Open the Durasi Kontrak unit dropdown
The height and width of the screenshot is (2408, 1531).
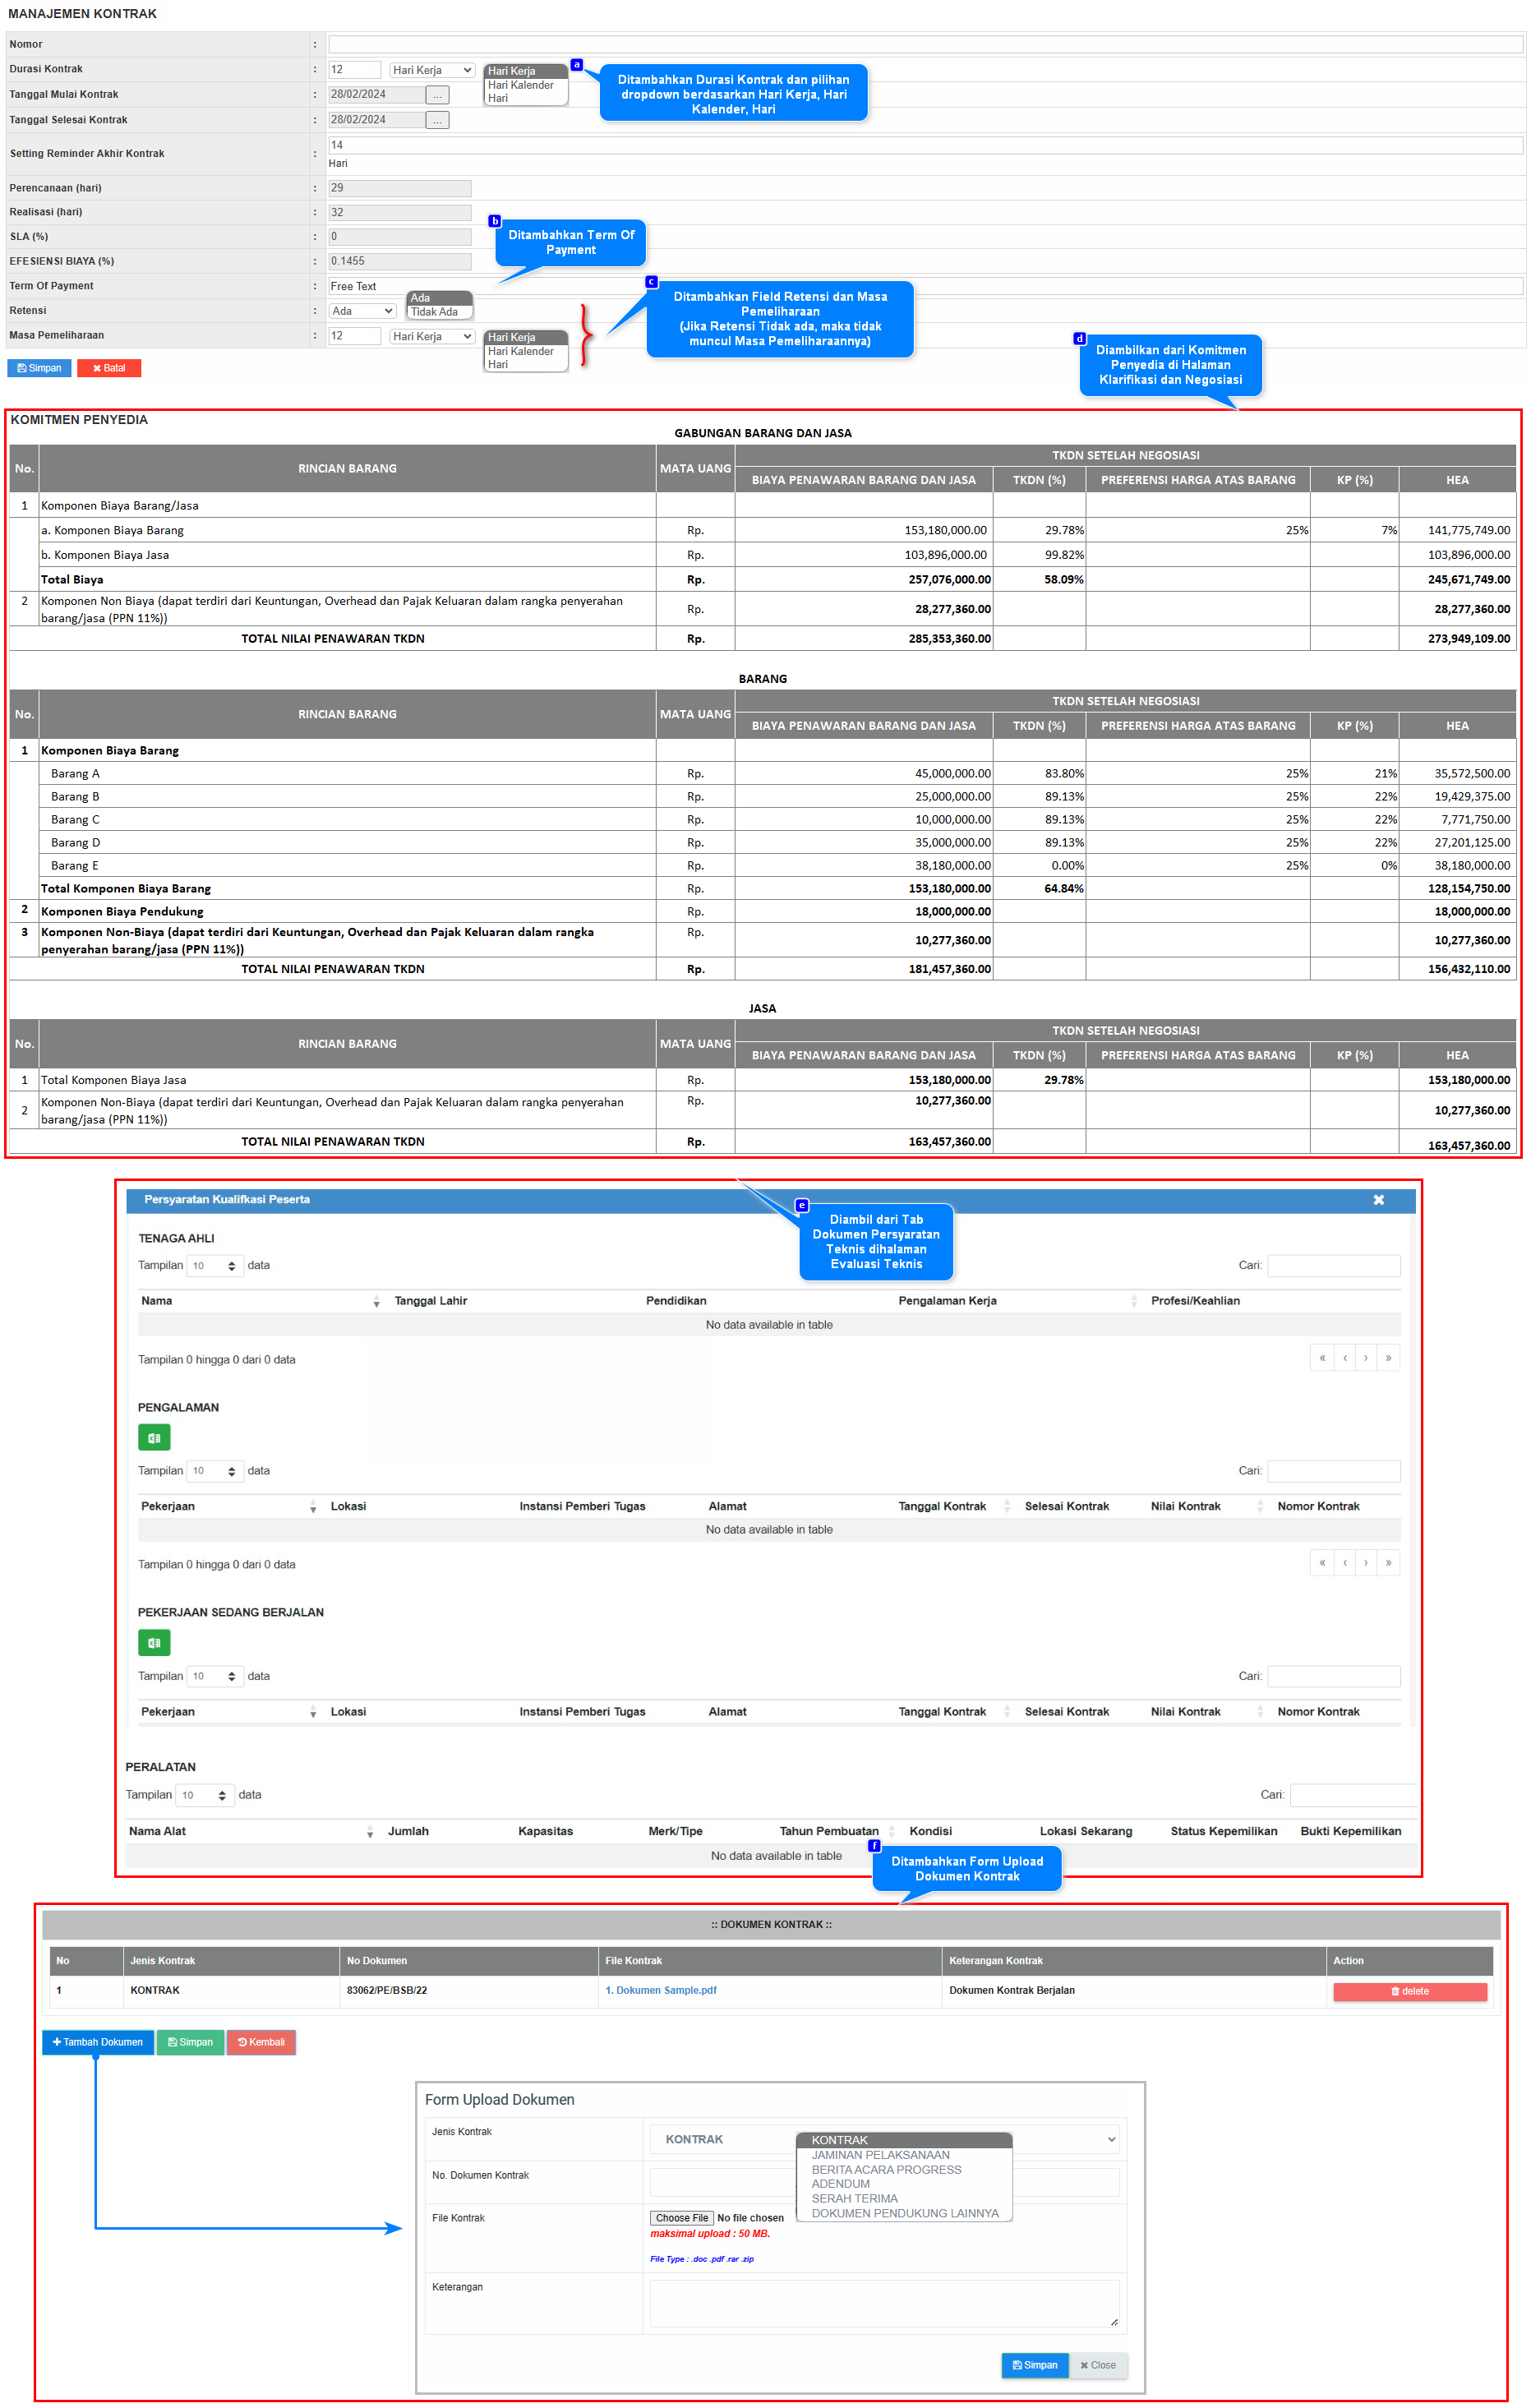(432, 70)
